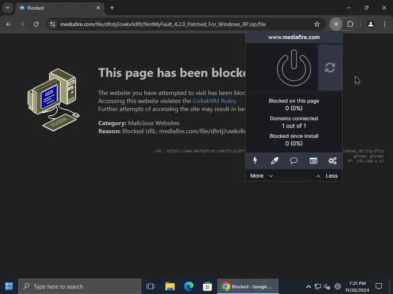Image resolution: width=393 pixels, height=294 pixels.
Task: Open Task View on taskbar
Action: tap(150, 286)
